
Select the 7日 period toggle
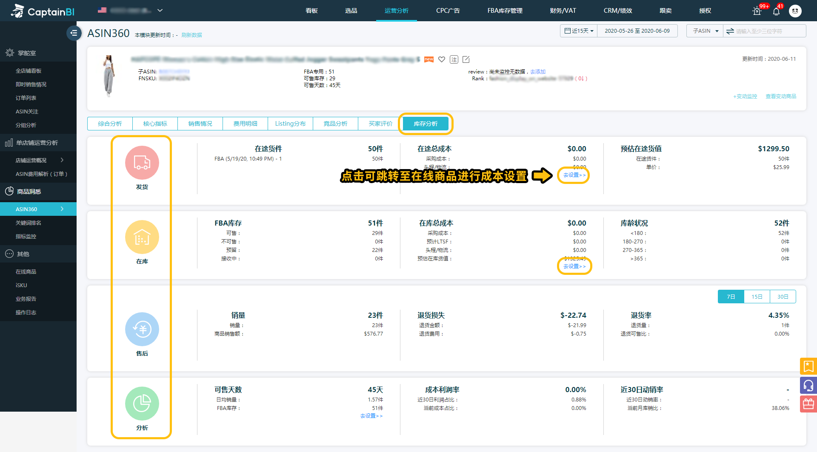(x=731, y=297)
